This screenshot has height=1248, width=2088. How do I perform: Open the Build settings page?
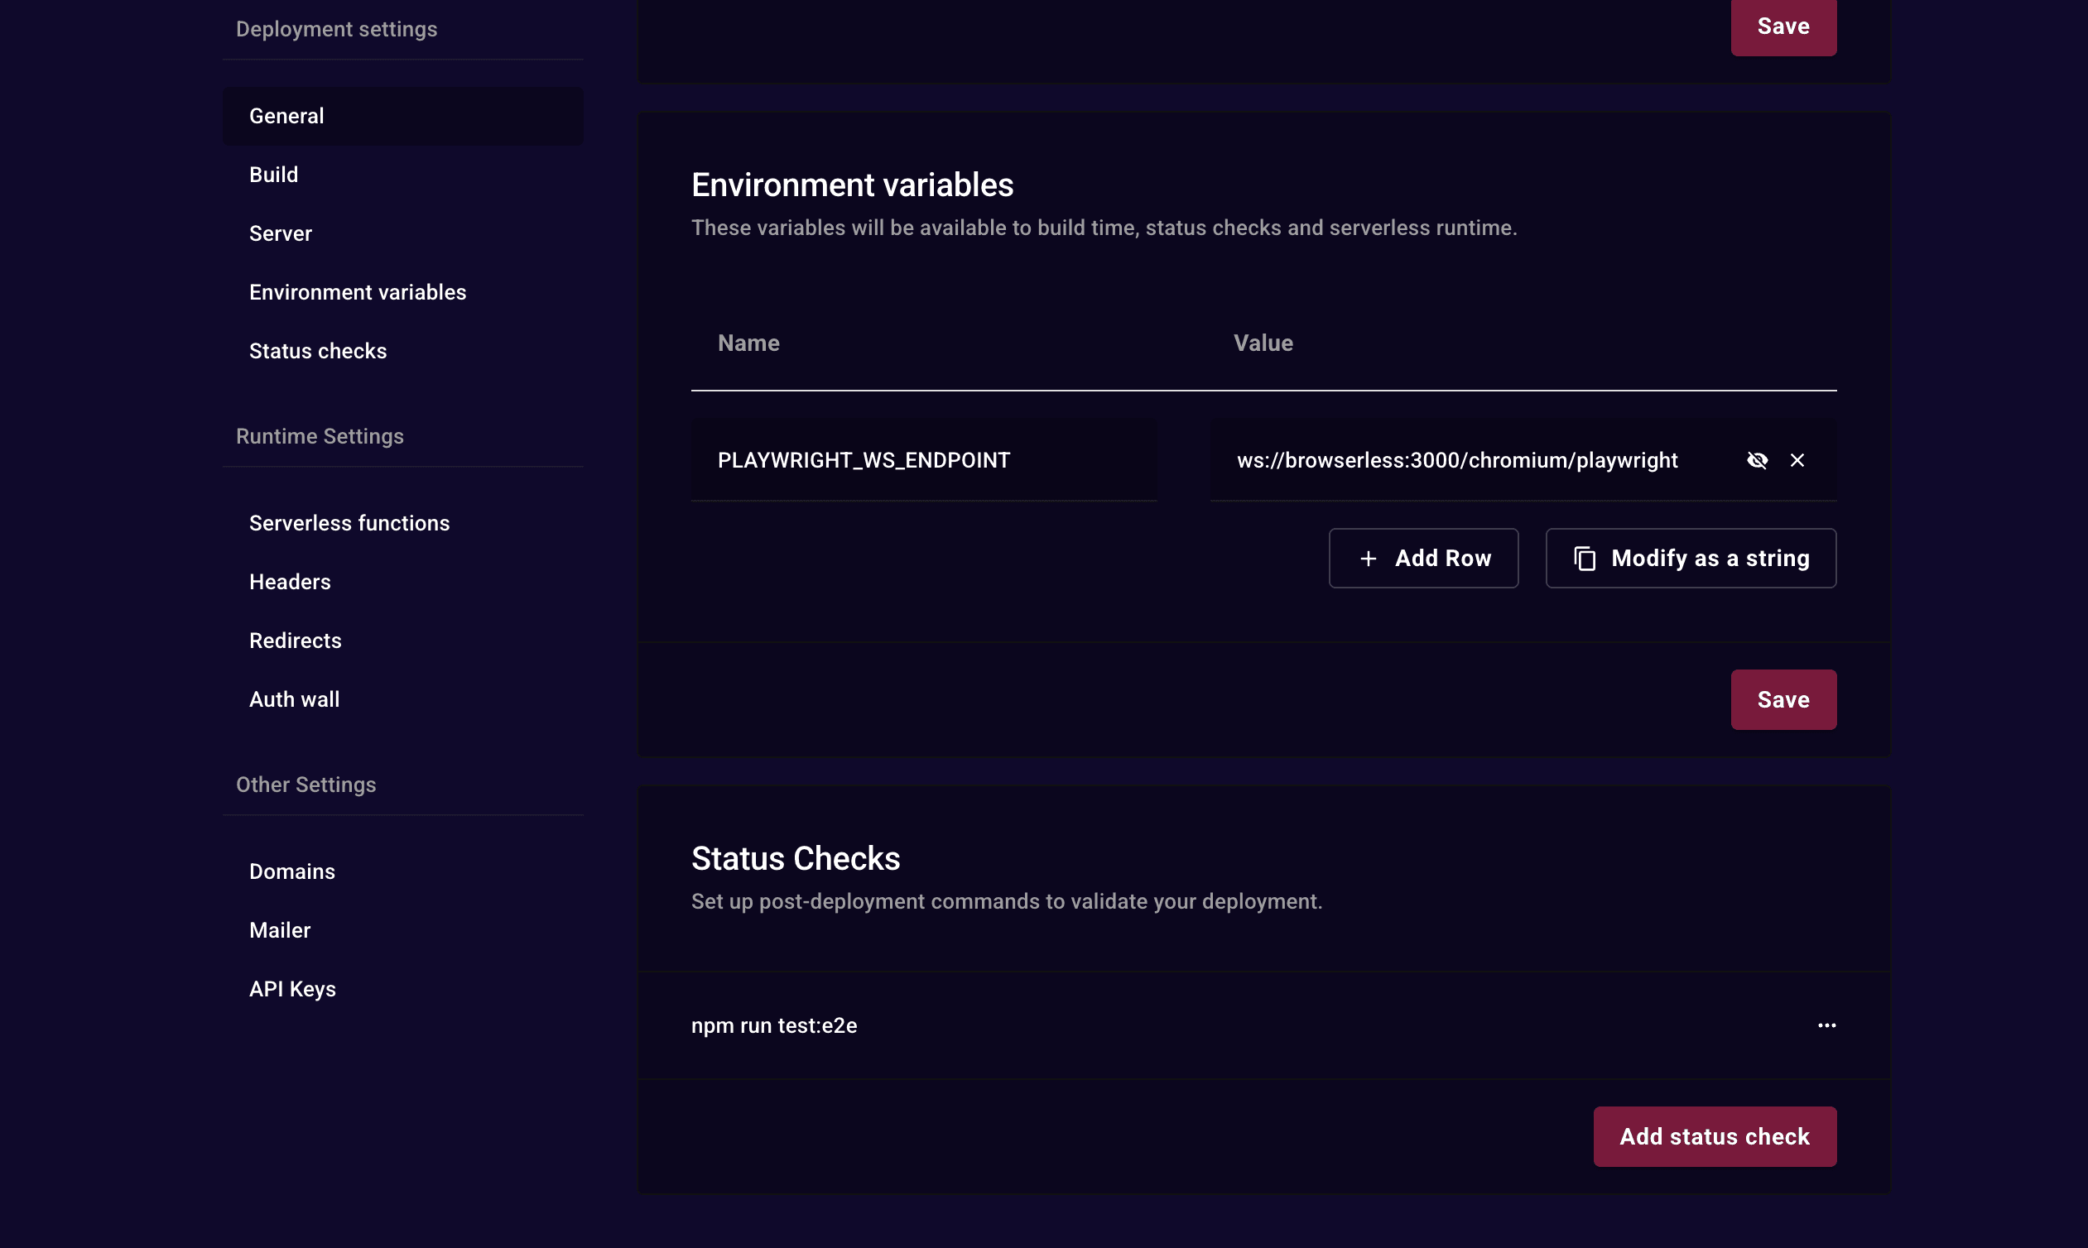pyautogui.click(x=272, y=174)
